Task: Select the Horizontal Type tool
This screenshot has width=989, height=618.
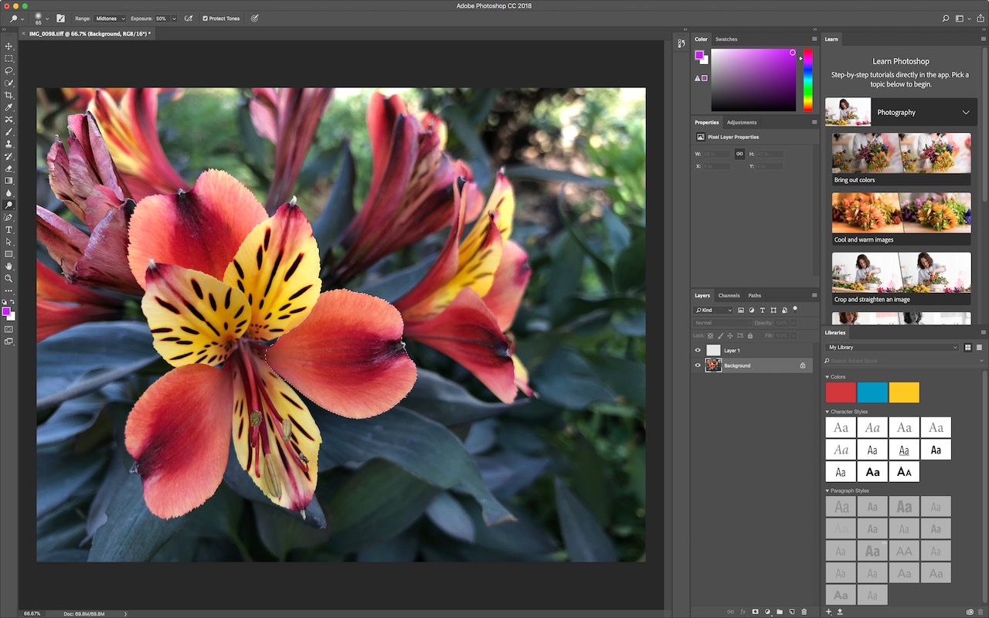Action: coord(9,229)
